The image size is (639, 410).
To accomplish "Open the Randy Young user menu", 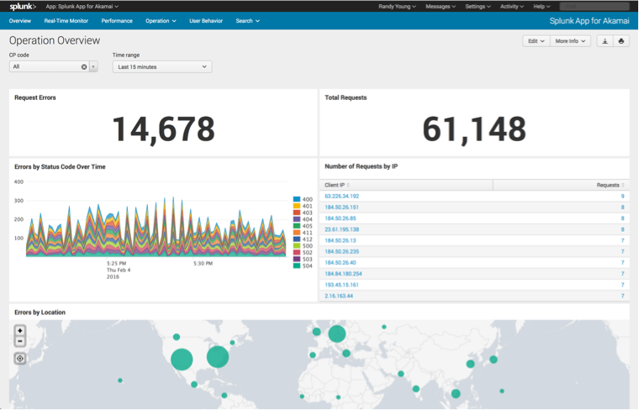I will pyautogui.click(x=397, y=7).
